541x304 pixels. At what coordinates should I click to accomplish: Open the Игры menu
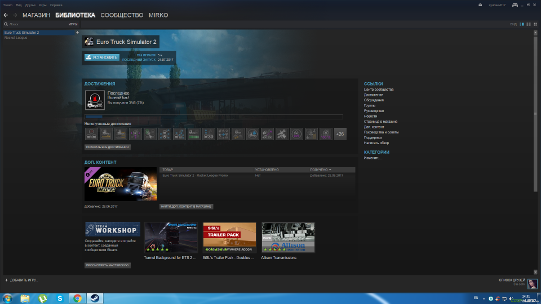[x=43, y=5]
